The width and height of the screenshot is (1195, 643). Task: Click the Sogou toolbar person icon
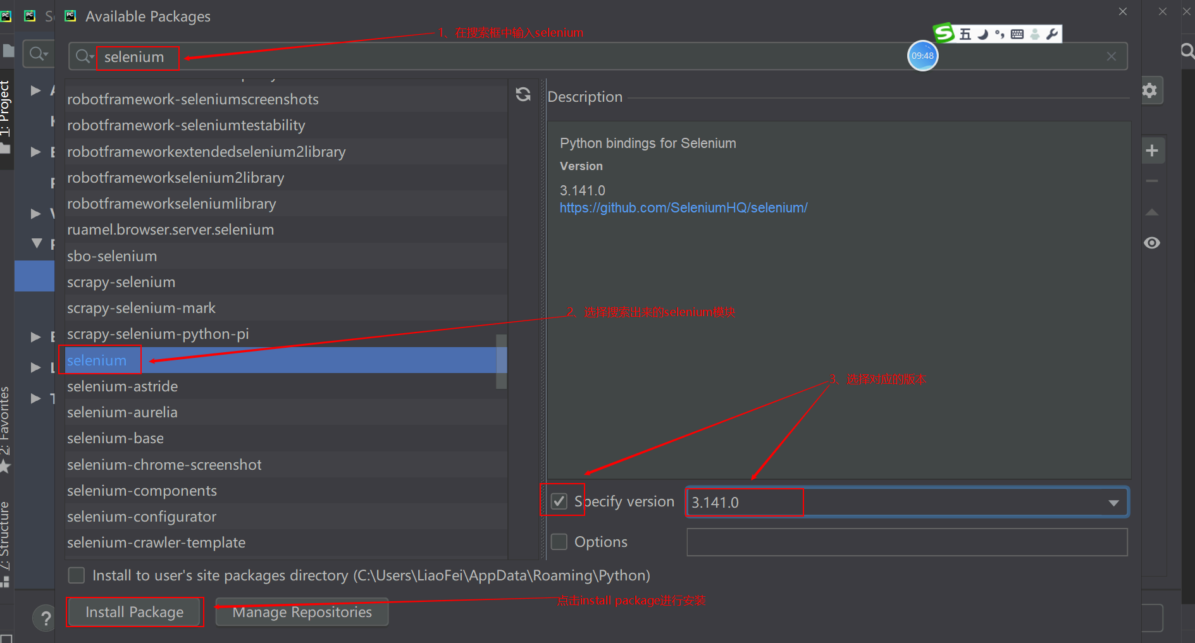point(1035,34)
